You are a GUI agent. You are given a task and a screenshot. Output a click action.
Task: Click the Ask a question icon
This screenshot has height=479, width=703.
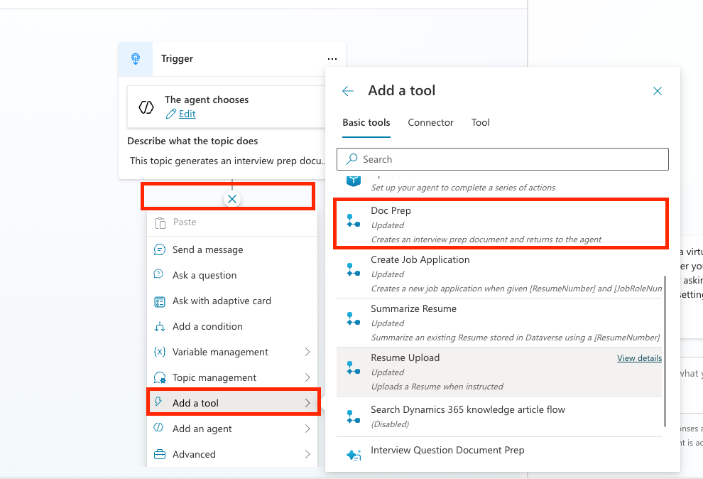(x=158, y=274)
